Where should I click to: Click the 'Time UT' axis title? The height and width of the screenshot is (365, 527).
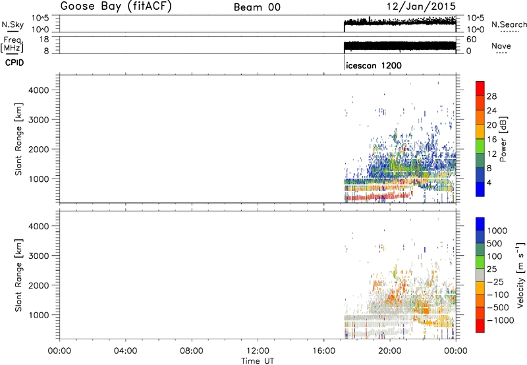coord(258,361)
